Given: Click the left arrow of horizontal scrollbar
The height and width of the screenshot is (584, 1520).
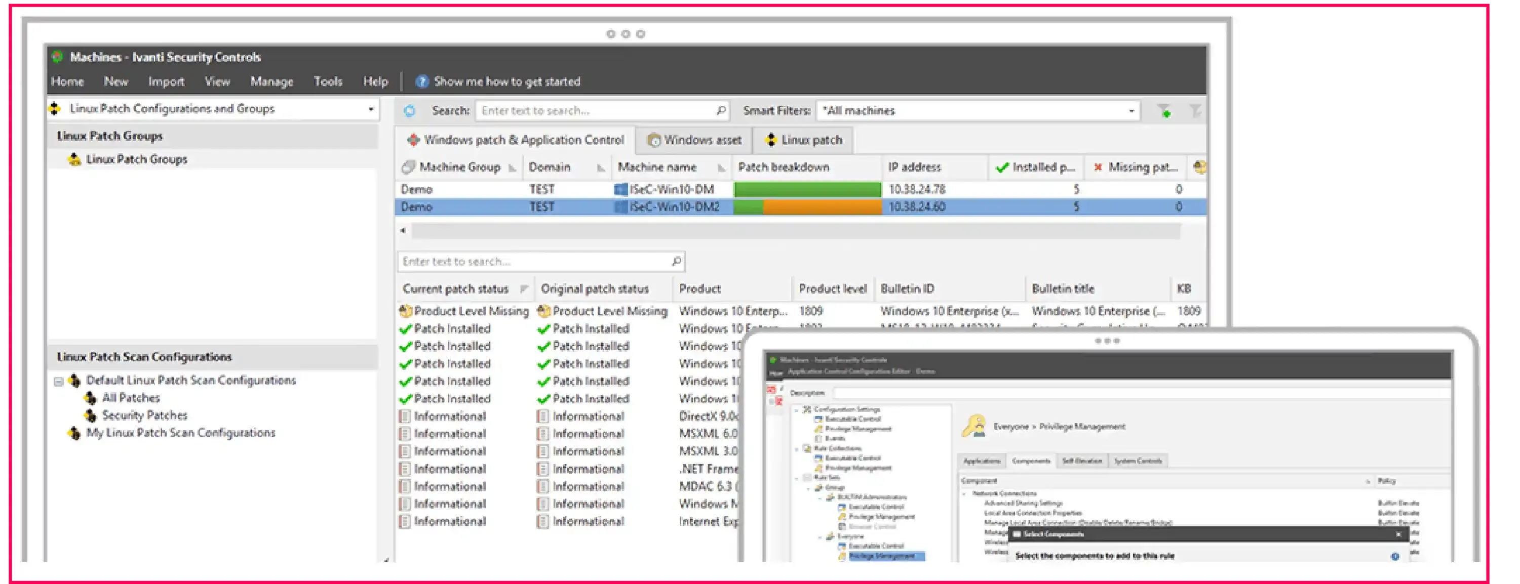Looking at the screenshot, I should coord(403,230).
